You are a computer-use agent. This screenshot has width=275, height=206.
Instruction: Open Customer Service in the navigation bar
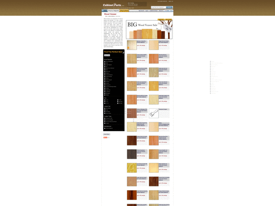tap(154, 11)
